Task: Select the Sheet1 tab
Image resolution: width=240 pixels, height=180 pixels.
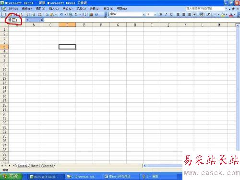Action: [23, 166]
